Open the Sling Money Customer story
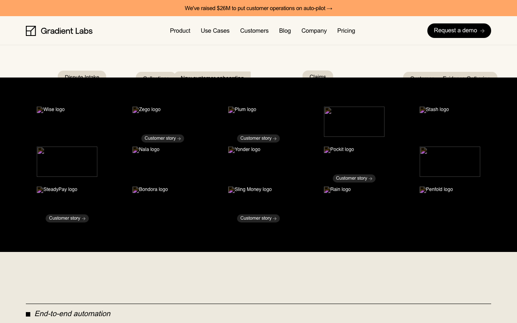517x323 pixels. pos(258,218)
